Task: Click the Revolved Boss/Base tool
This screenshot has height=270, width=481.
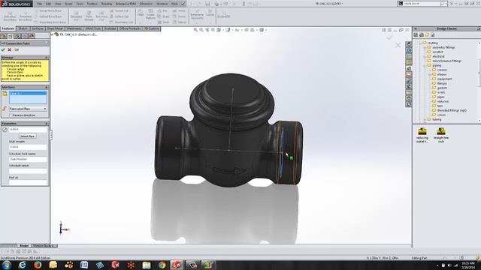Action: 25,16
